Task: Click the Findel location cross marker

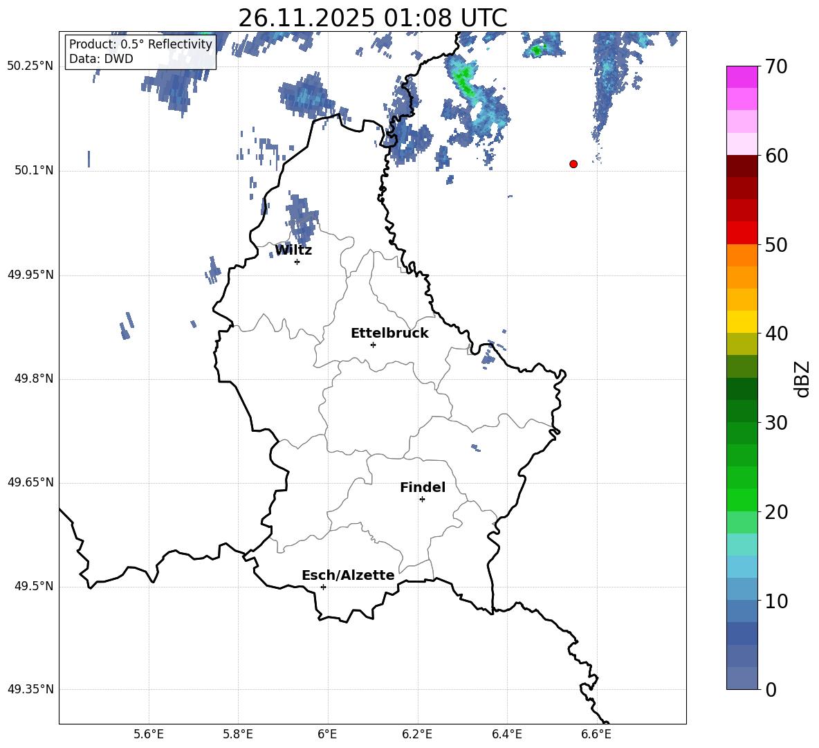Action: [423, 500]
